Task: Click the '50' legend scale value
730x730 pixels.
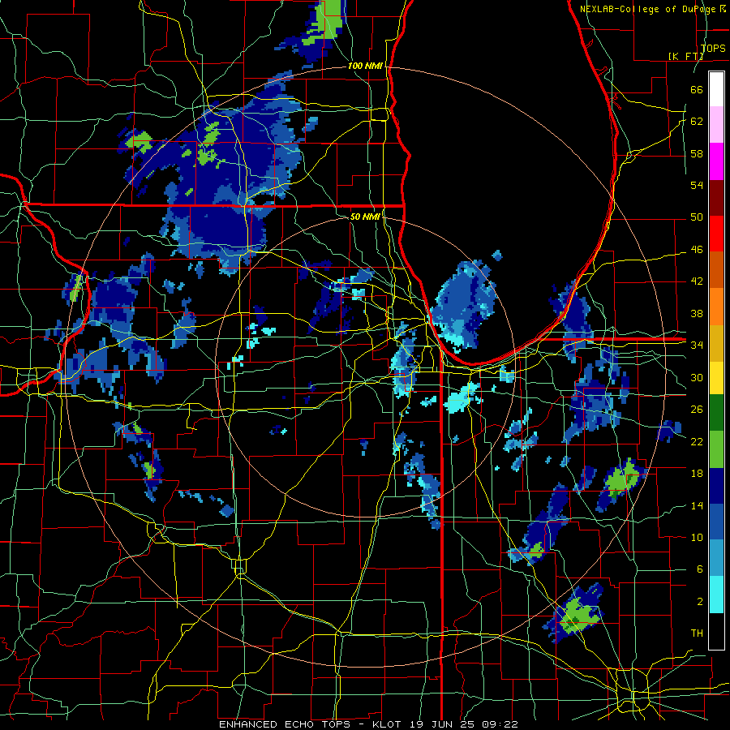Action: pyautogui.click(x=697, y=217)
